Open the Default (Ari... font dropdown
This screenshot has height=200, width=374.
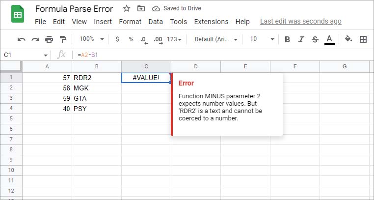click(216, 39)
